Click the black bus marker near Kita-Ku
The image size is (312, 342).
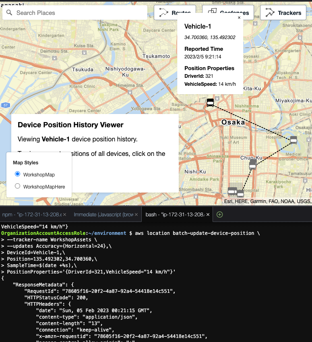point(210,102)
